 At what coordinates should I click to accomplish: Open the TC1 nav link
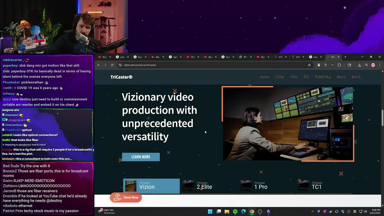click(306, 77)
